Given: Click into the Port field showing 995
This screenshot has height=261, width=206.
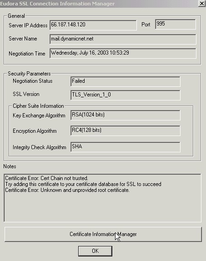Looking at the screenshot, I should point(176,24).
